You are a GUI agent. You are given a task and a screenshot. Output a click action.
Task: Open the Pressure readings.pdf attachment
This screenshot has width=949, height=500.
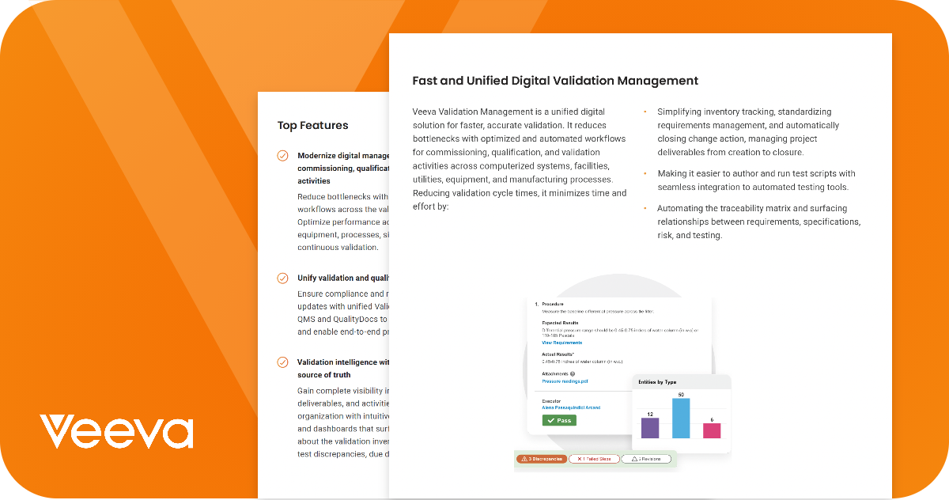click(x=565, y=381)
